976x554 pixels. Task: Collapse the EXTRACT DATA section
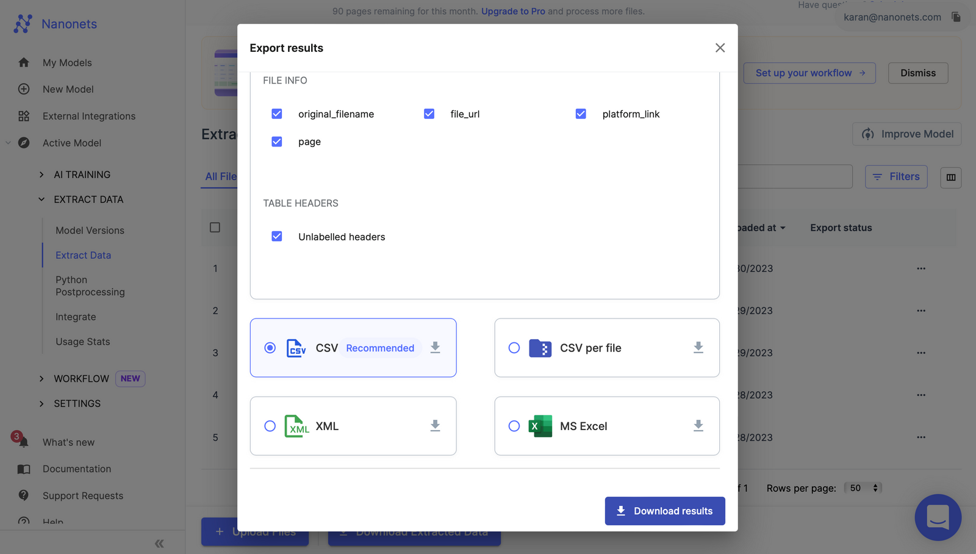point(41,199)
